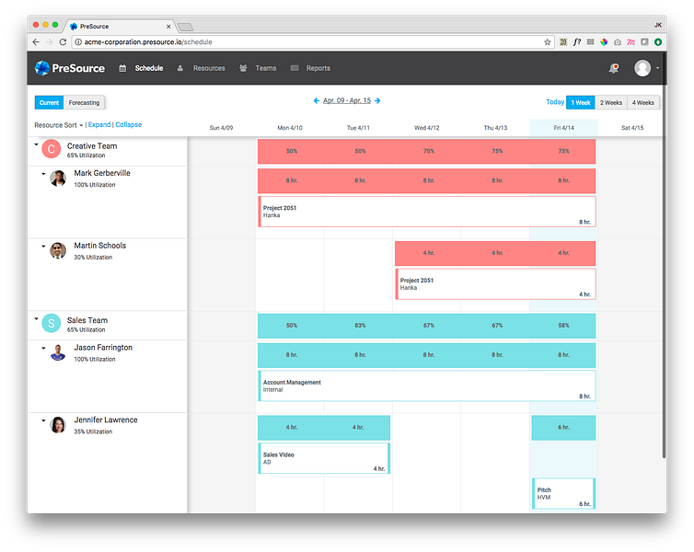
Task: Reload the page in browser
Action: [x=63, y=42]
